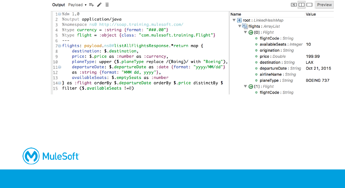Click the add new target icon

coord(91,5)
